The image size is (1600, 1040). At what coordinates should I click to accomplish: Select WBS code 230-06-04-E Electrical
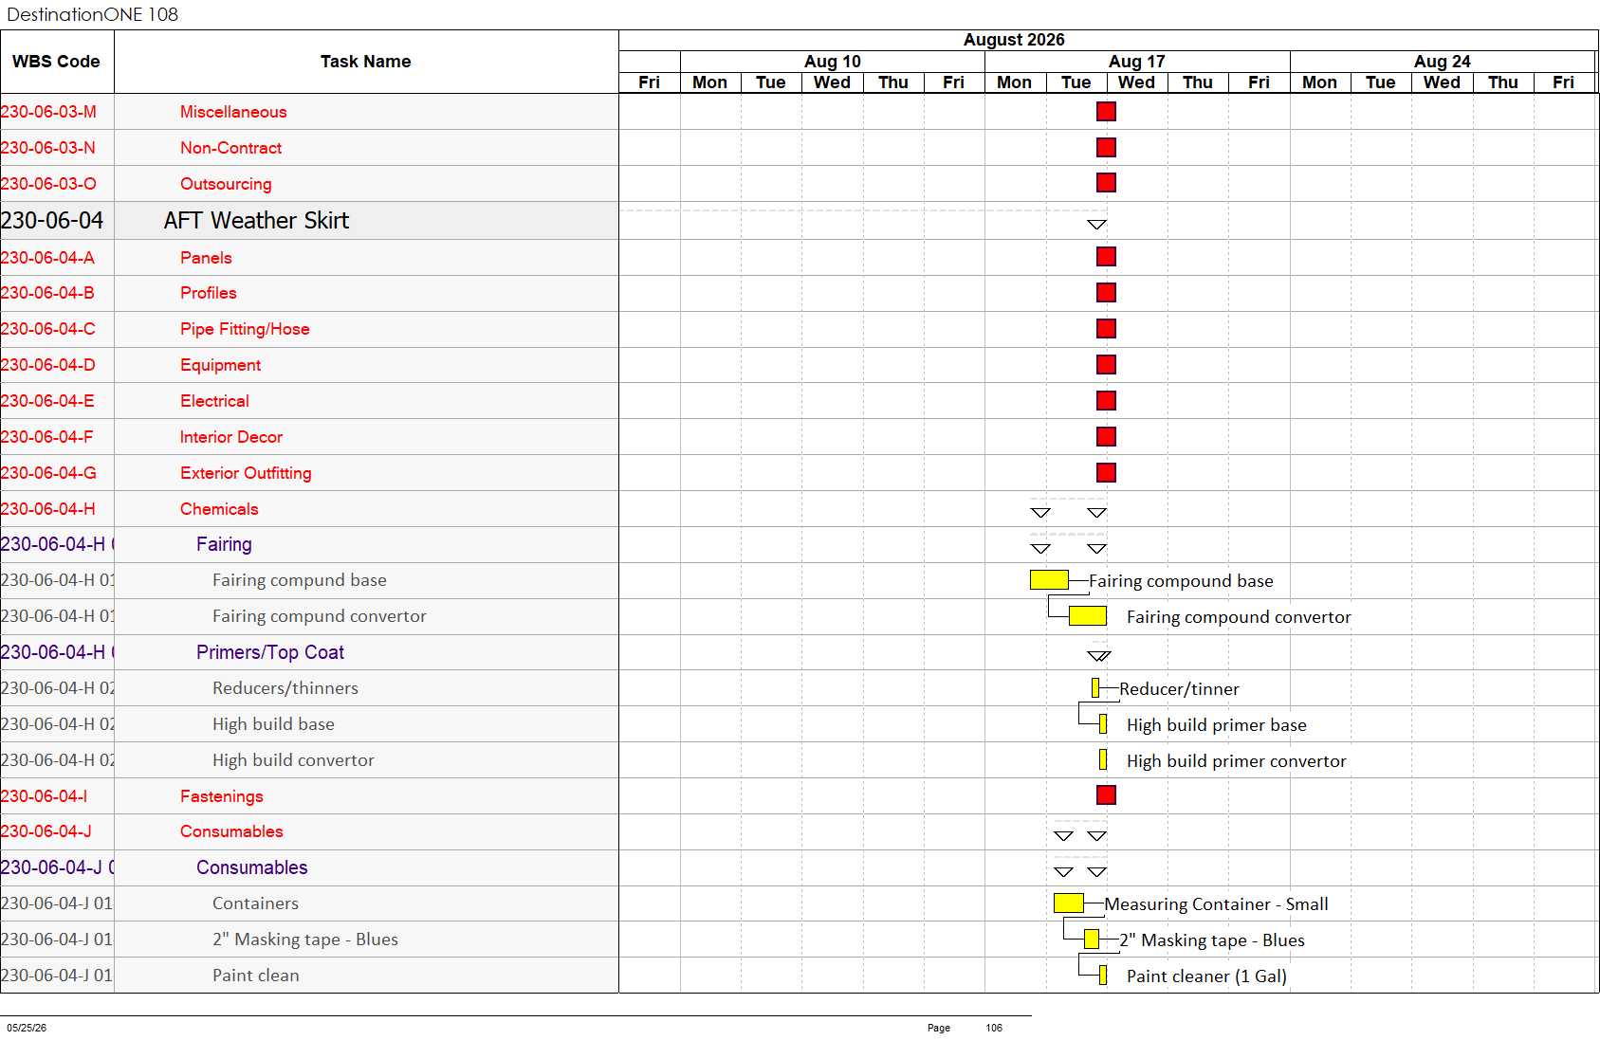point(47,401)
